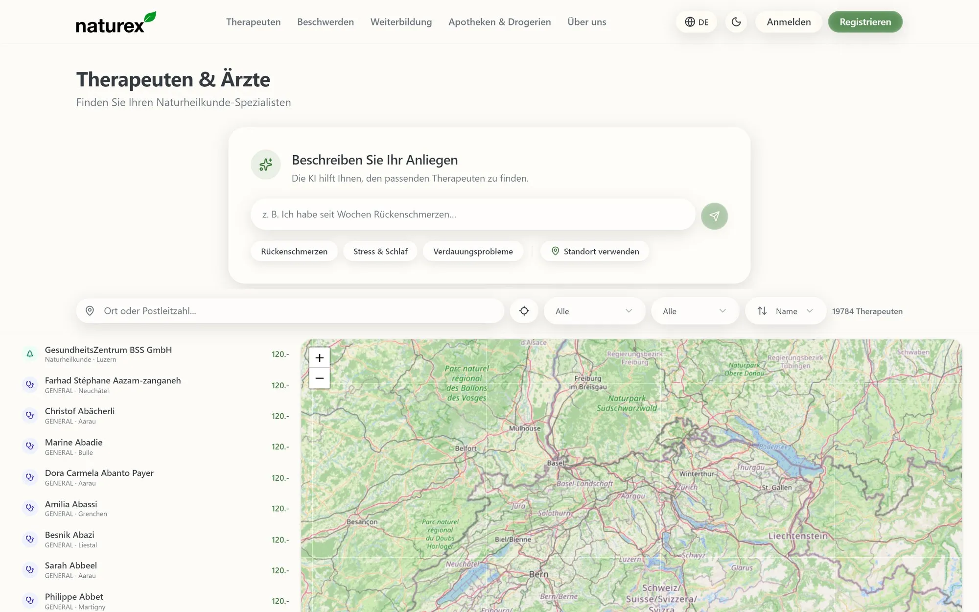Focus the Anliegen description text field
The width and height of the screenshot is (979, 612).
pyautogui.click(x=473, y=214)
